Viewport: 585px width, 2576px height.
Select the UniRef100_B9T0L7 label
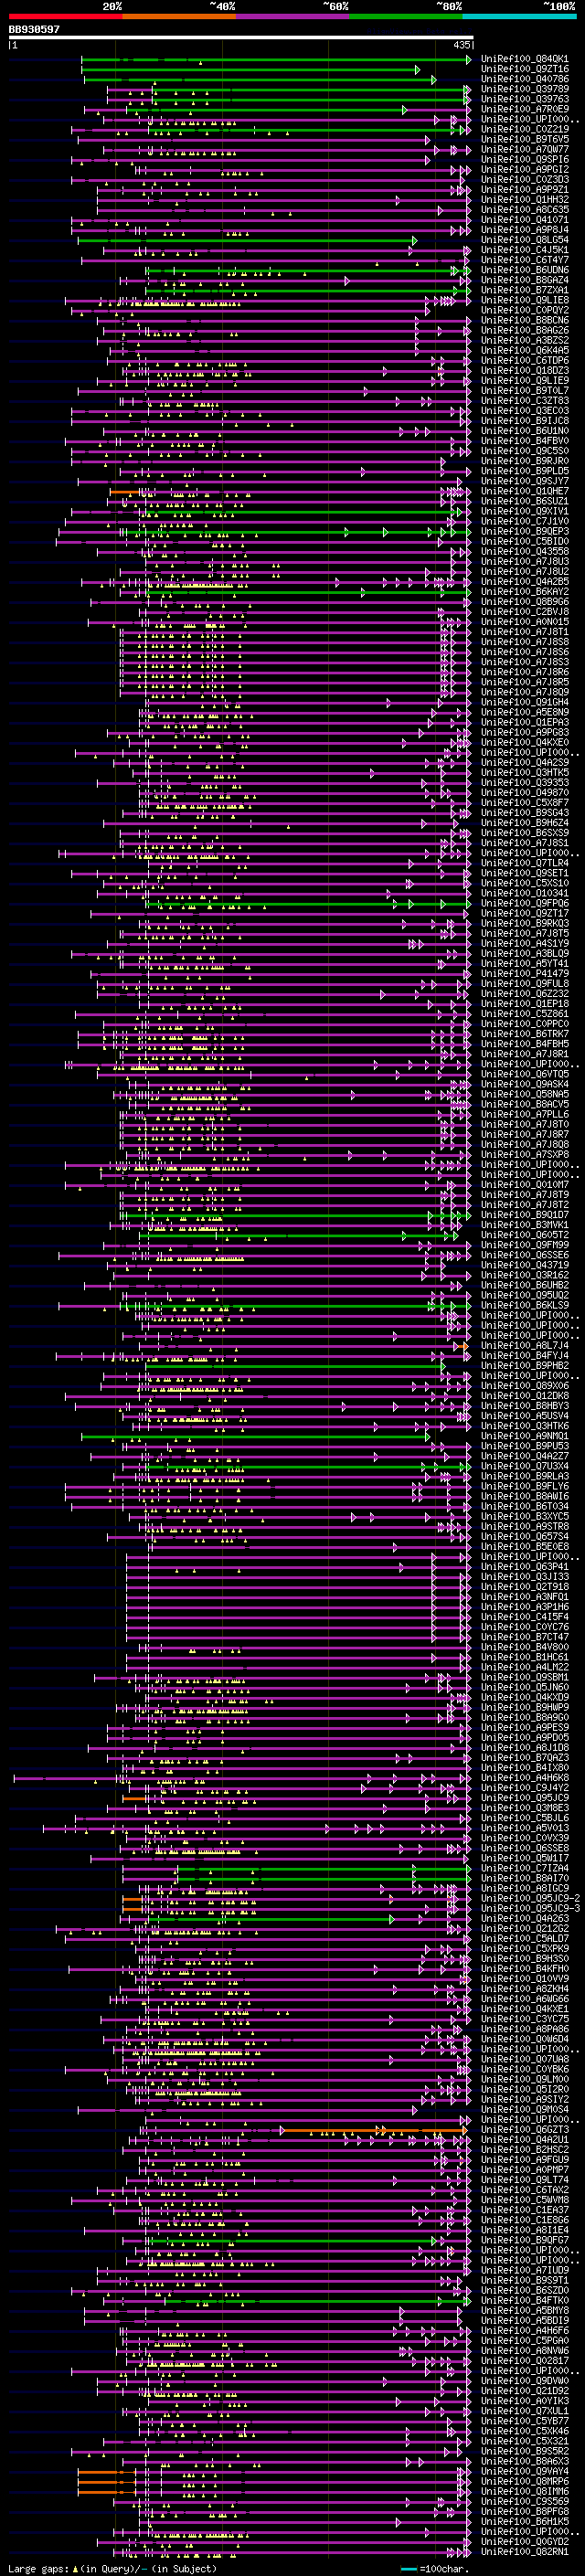(x=524, y=390)
